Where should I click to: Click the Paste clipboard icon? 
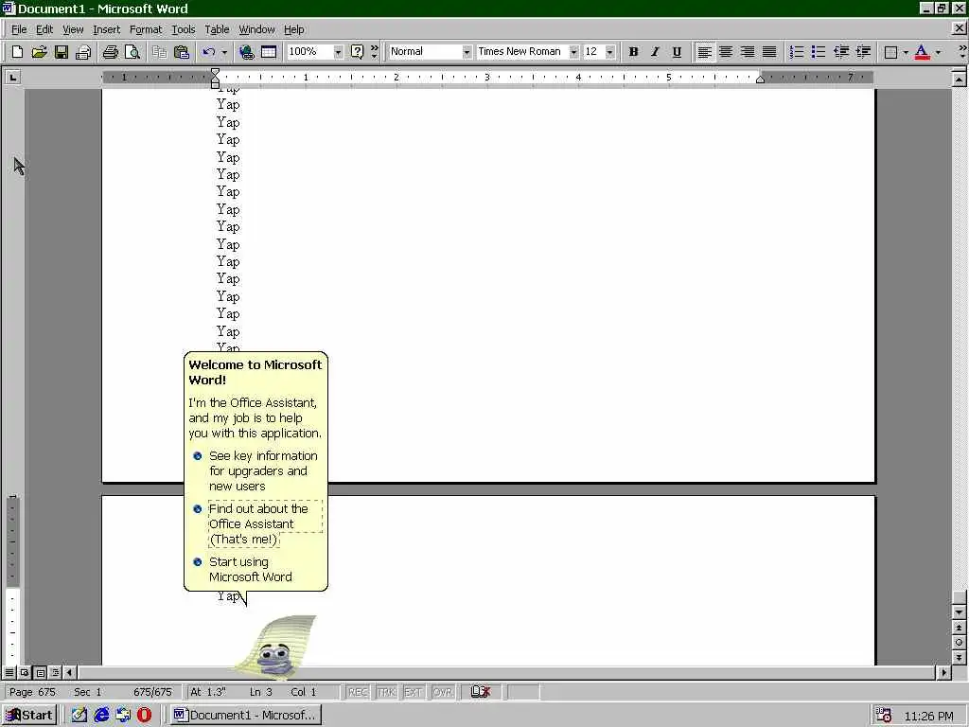pyautogui.click(x=181, y=52)
